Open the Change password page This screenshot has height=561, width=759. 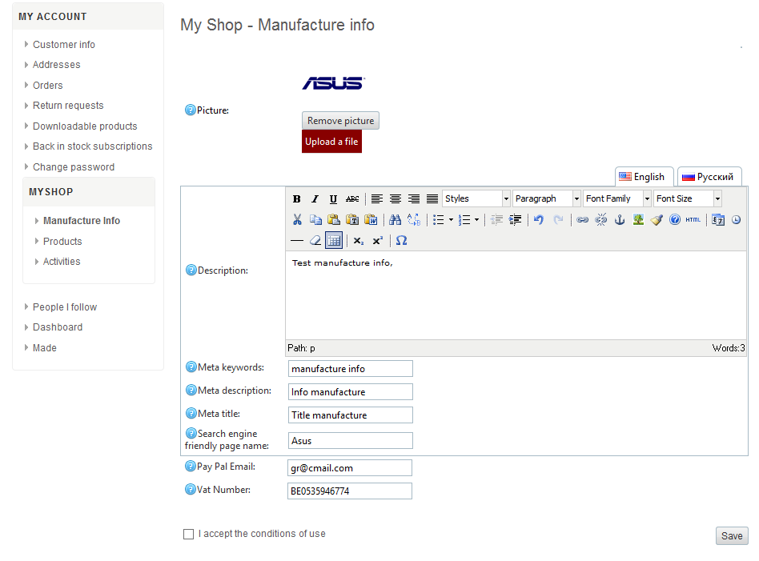(74, 167)
